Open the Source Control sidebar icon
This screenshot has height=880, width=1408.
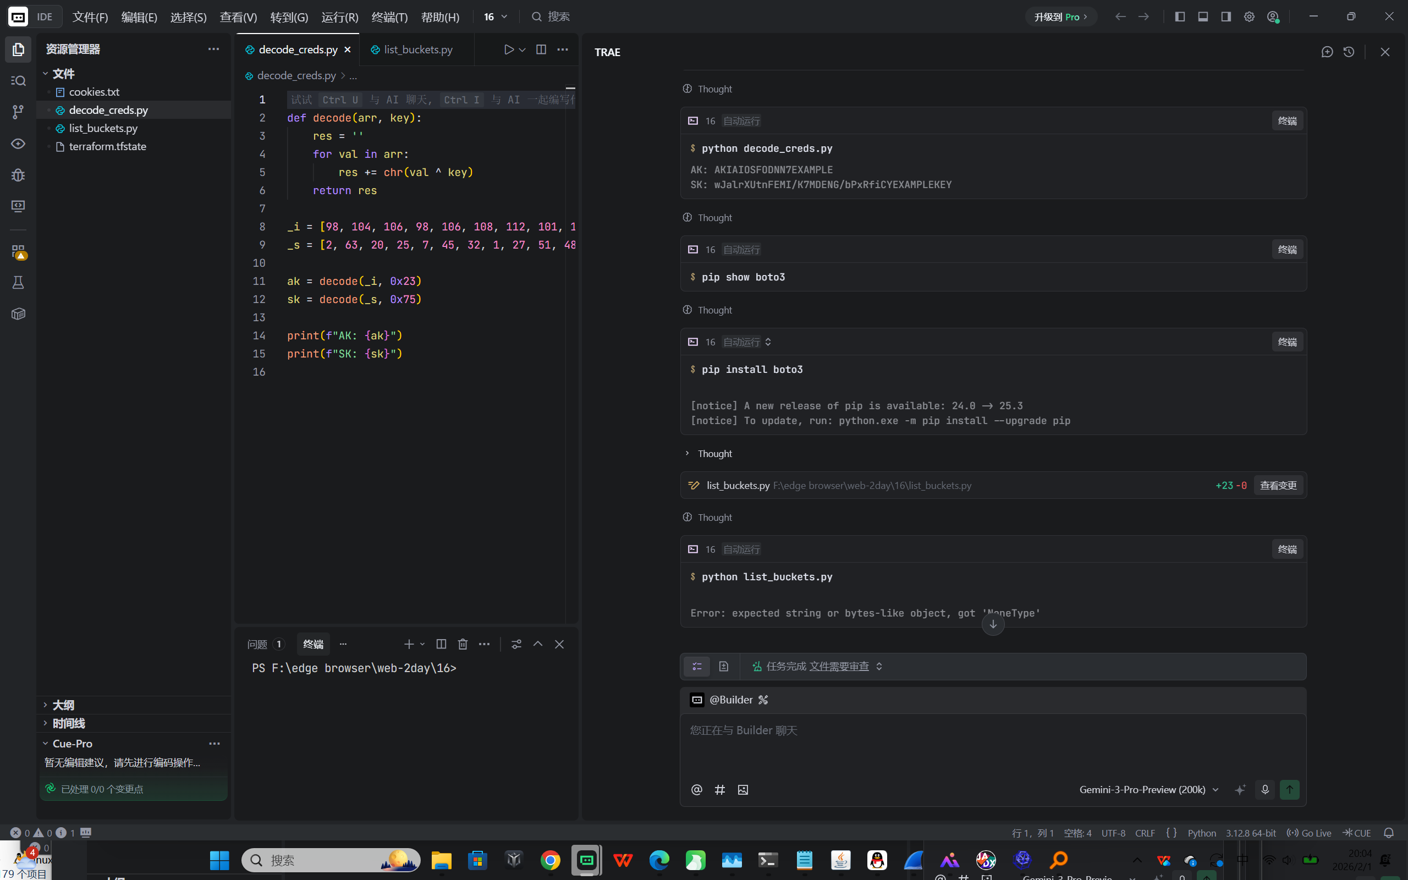(x=18, y=112)
